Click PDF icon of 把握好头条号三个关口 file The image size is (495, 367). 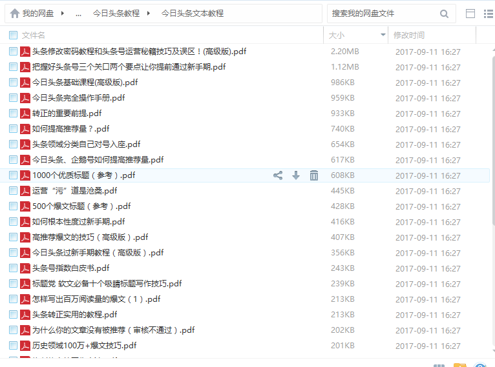25,67
